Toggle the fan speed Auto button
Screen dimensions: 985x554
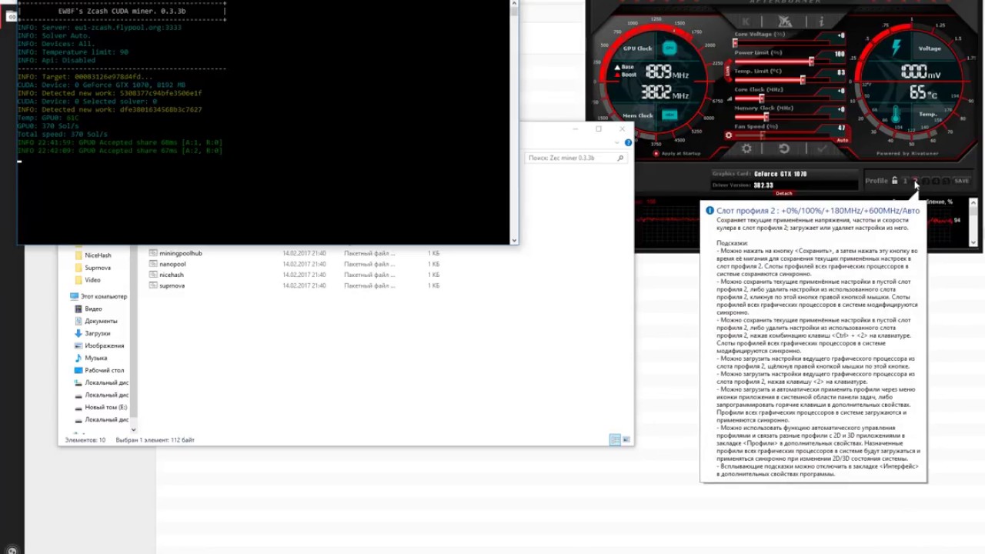843,140
